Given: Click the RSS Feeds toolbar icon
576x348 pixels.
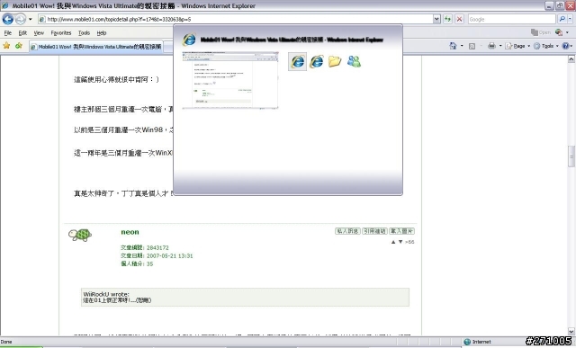Looking at the screenshot, I should click(x=472, y=46).
